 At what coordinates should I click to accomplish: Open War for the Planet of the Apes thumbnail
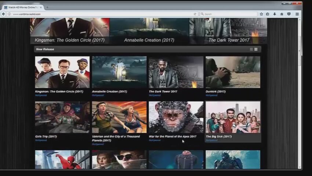(176, 117)
